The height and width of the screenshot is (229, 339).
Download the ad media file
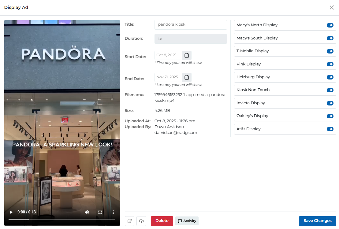141,221
